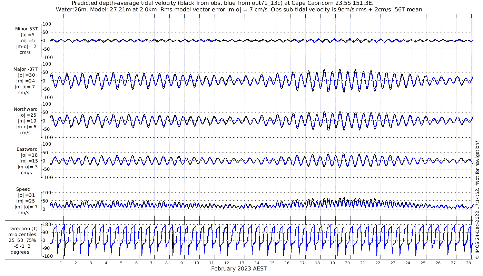Click the '|m| =24' value in Major panel

pos(27,81)
